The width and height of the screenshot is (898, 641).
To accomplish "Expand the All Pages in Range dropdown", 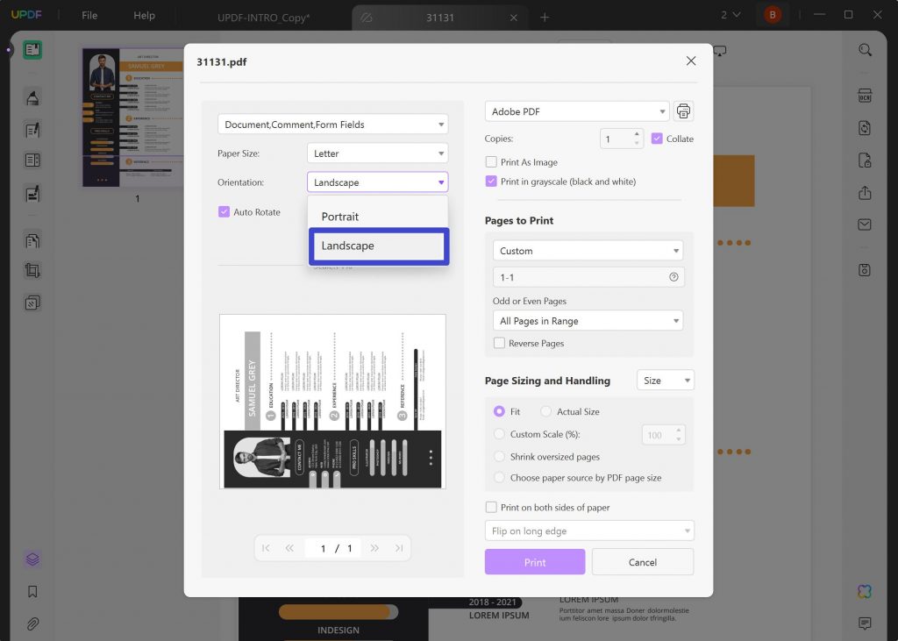I will pyautogui.click(x=588, y=321).
